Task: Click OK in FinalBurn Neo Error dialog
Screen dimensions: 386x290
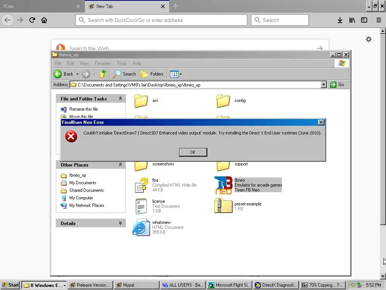Action: [x=193, y=152]
